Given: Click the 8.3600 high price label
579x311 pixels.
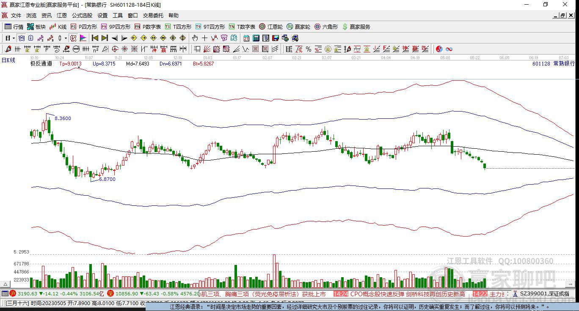Looking at the screenshot, I should (63, 118).
